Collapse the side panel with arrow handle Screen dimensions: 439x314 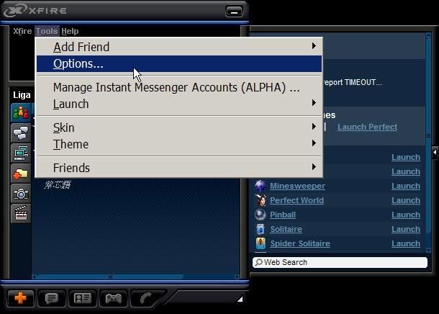(434, 153)
